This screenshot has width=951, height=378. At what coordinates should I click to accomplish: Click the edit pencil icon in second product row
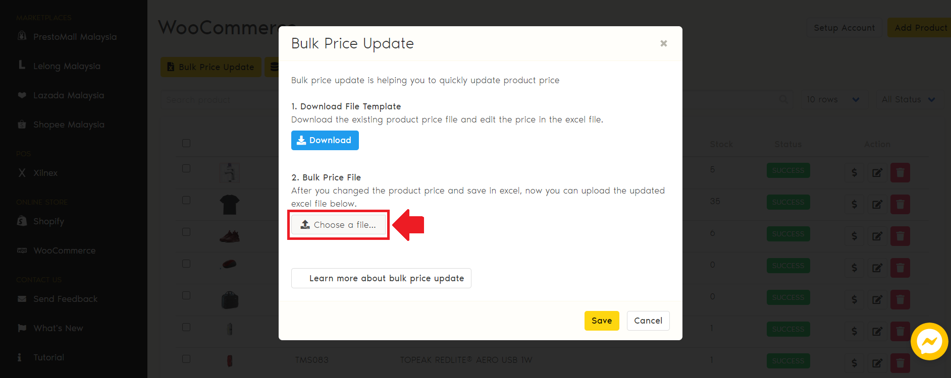click(877, 204)
